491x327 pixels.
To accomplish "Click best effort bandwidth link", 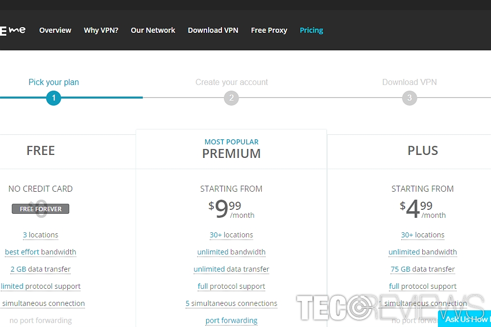I will point(40,252).
